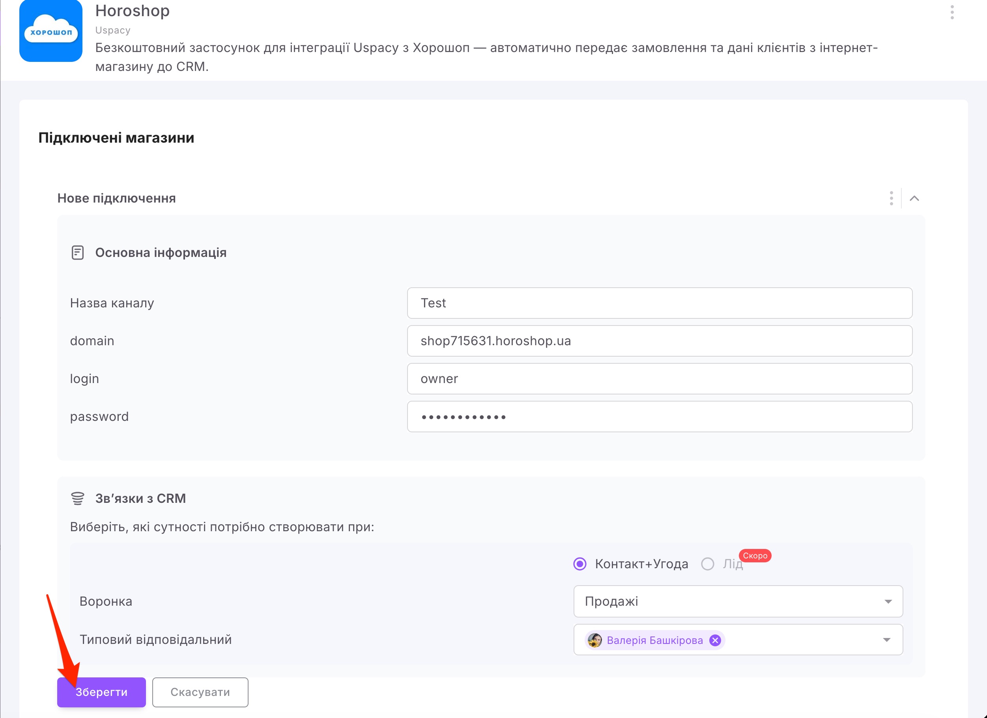Expand the Типовий відповідальний dropdown arrow
The height and width of the screenshot is (718, 987).
[886, 640]
